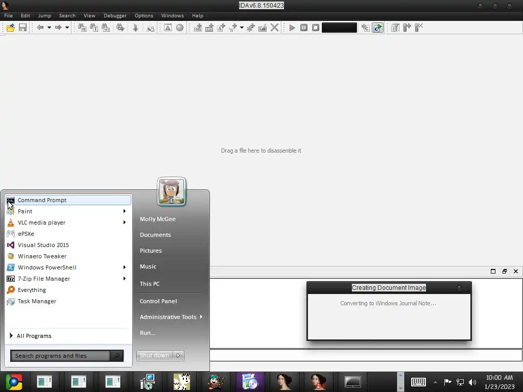Open the Edit menu

[26, 16]
